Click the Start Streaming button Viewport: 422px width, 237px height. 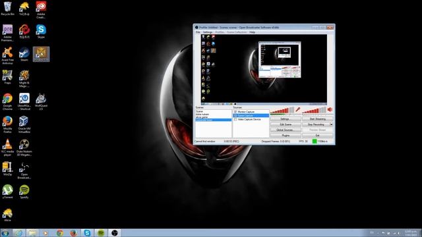point(317,118)
